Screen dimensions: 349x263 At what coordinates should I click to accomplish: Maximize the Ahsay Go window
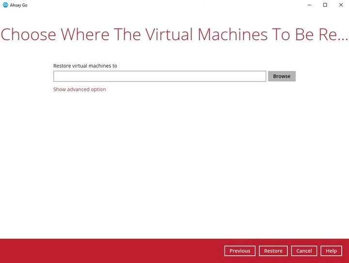tap(325, 5)
